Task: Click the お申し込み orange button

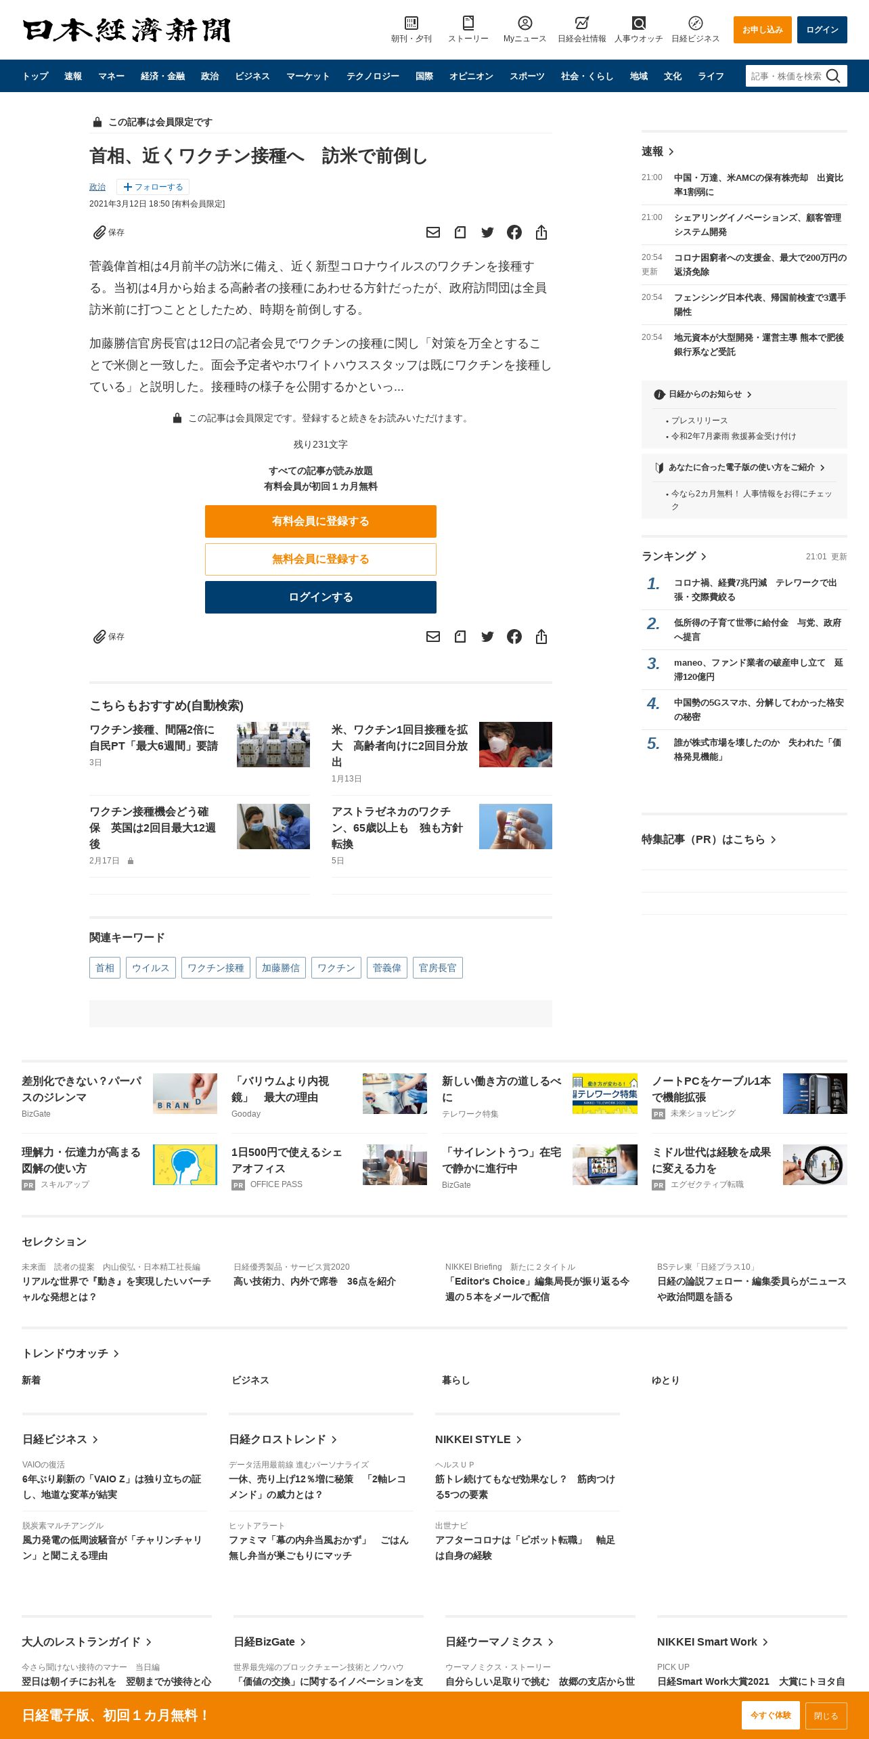Action: coord(762,30)
